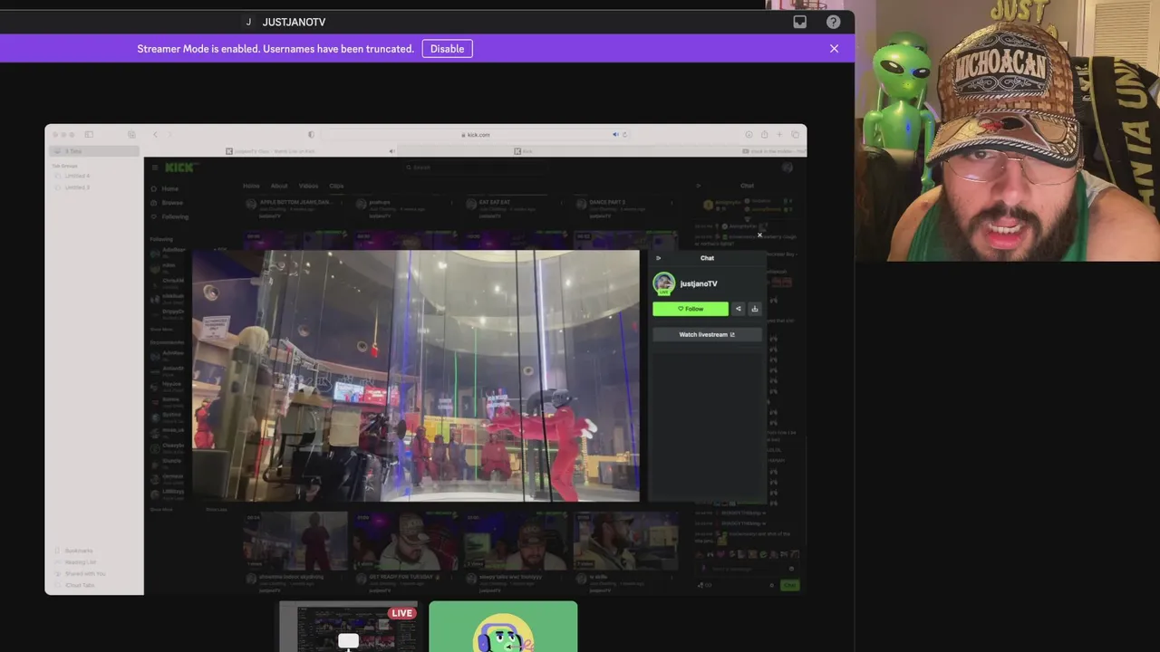The width and height of the screenshot is (1160, 652).
Task: Open the Kick hamburger menu
Action: [154, 168]
